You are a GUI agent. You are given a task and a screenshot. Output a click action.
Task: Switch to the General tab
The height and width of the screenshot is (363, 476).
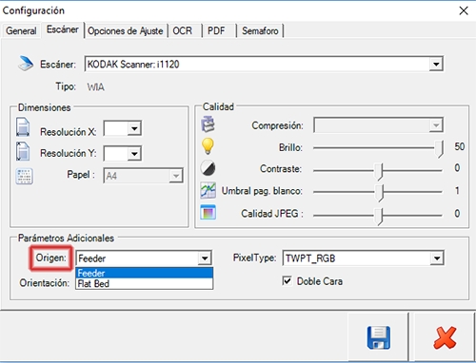21,31
